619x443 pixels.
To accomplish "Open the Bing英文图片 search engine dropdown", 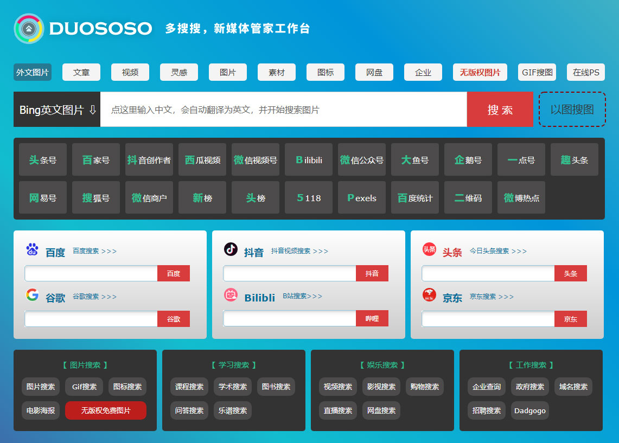I will [x=57, y=110].
